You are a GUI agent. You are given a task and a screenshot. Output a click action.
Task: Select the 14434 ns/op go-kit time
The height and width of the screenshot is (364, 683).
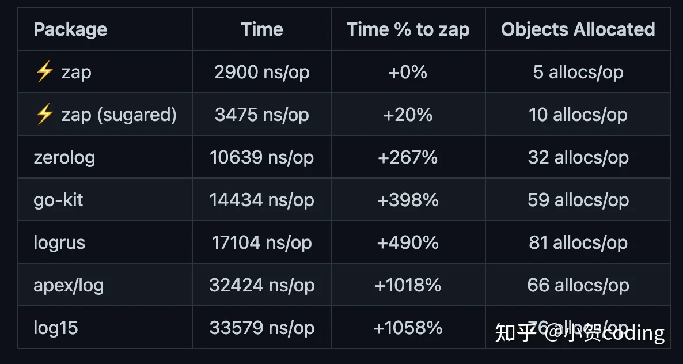point(262,200)
